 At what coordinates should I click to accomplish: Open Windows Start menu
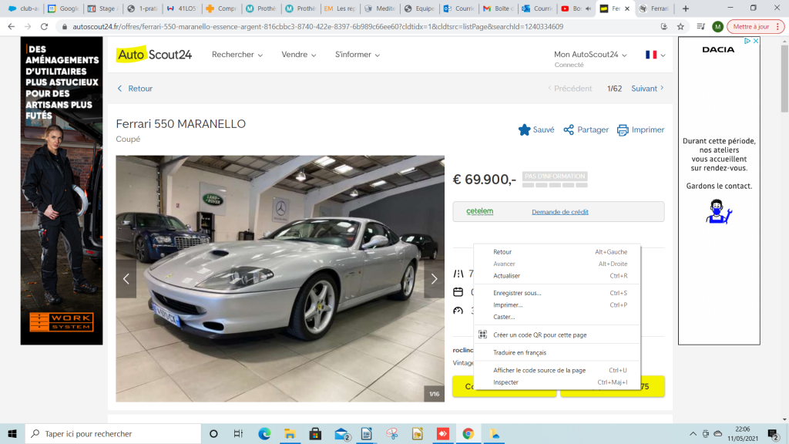(12, 433)
